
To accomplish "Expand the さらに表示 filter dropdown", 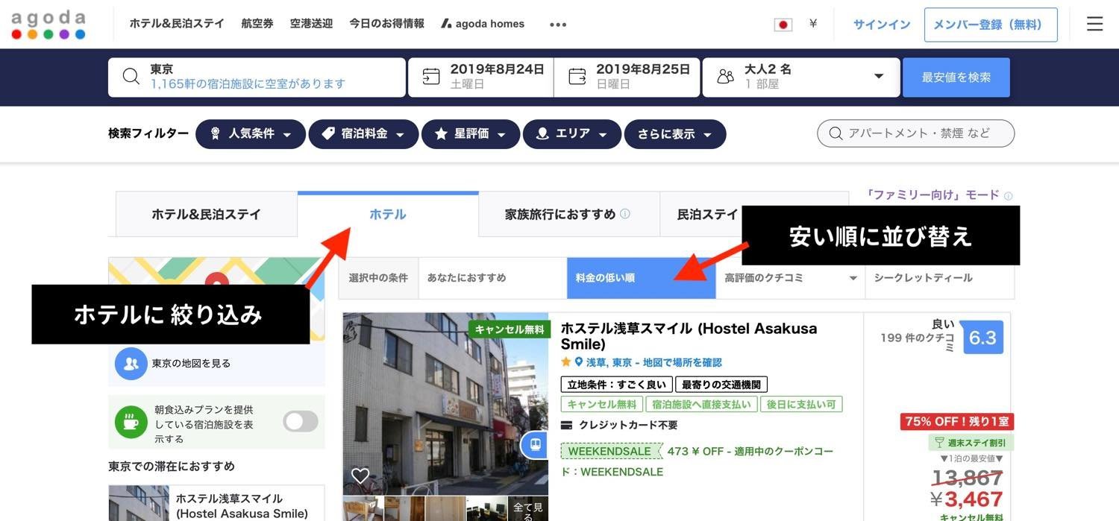I will tap(675, 134).
